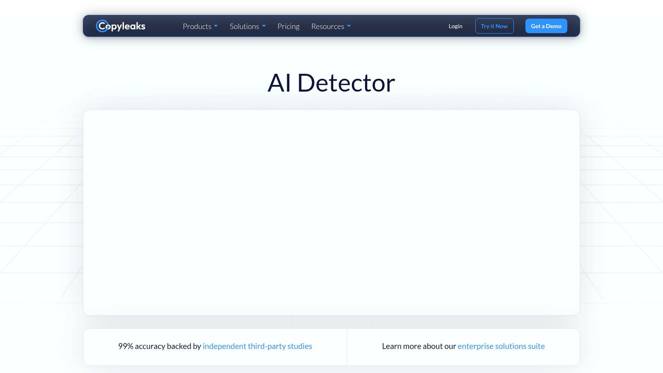Screen dimensions: 663x373
Task: Open the Solutions navigation menu
Action: coord(244,26)
